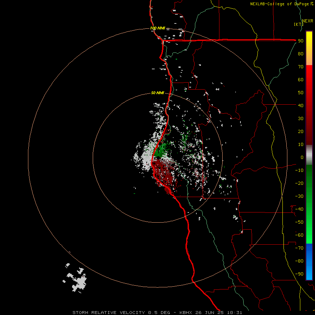Click the positive 40 scale value
Screen dimensions: 315x315
pyautogui.click(x=301, y=105)
